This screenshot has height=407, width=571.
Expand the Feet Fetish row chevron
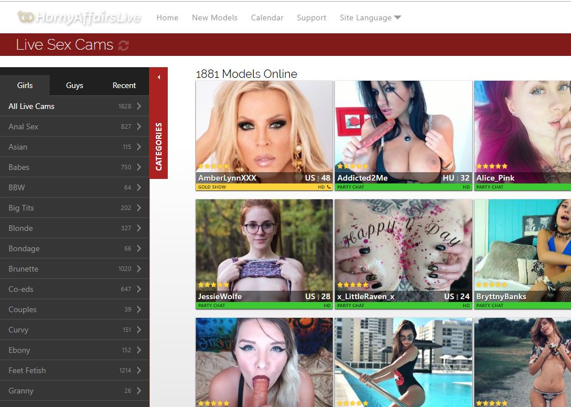click(139, 370)
